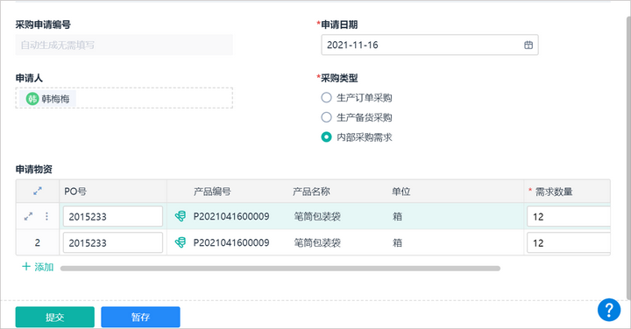Submit the form with 提交 button
This screenshot has width=631, height=329.
(55, 317)
